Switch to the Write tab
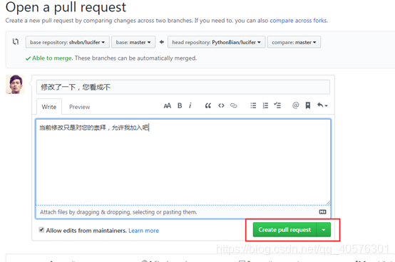Viewport: 395px width, 262px height. click(49, 107)
